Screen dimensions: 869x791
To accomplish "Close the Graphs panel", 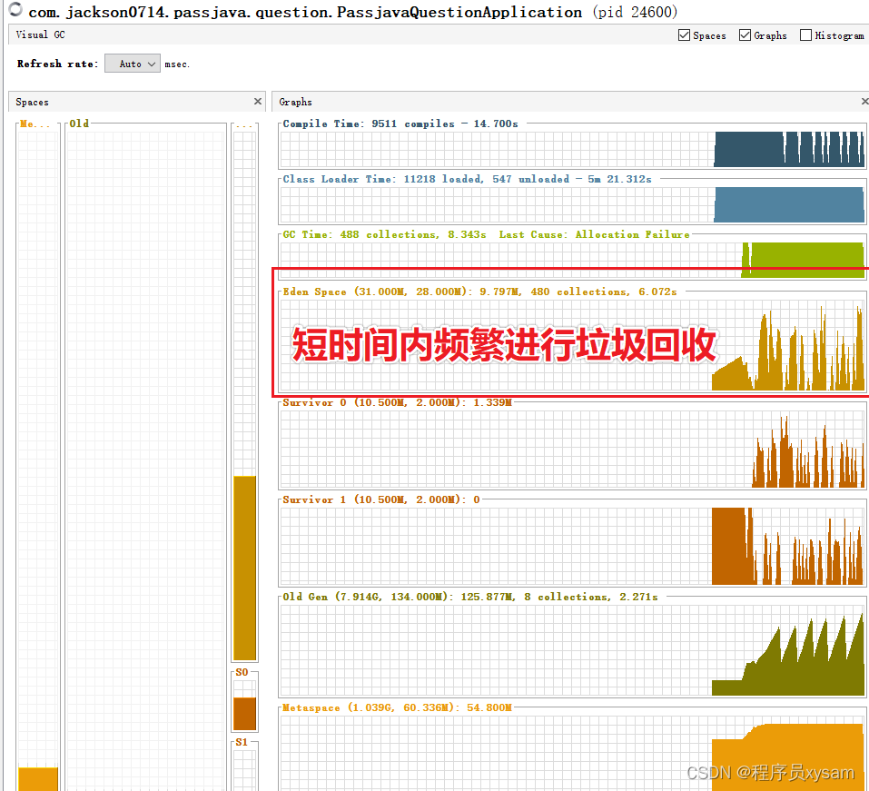I will pyautogui.click(x=864, y=102).
